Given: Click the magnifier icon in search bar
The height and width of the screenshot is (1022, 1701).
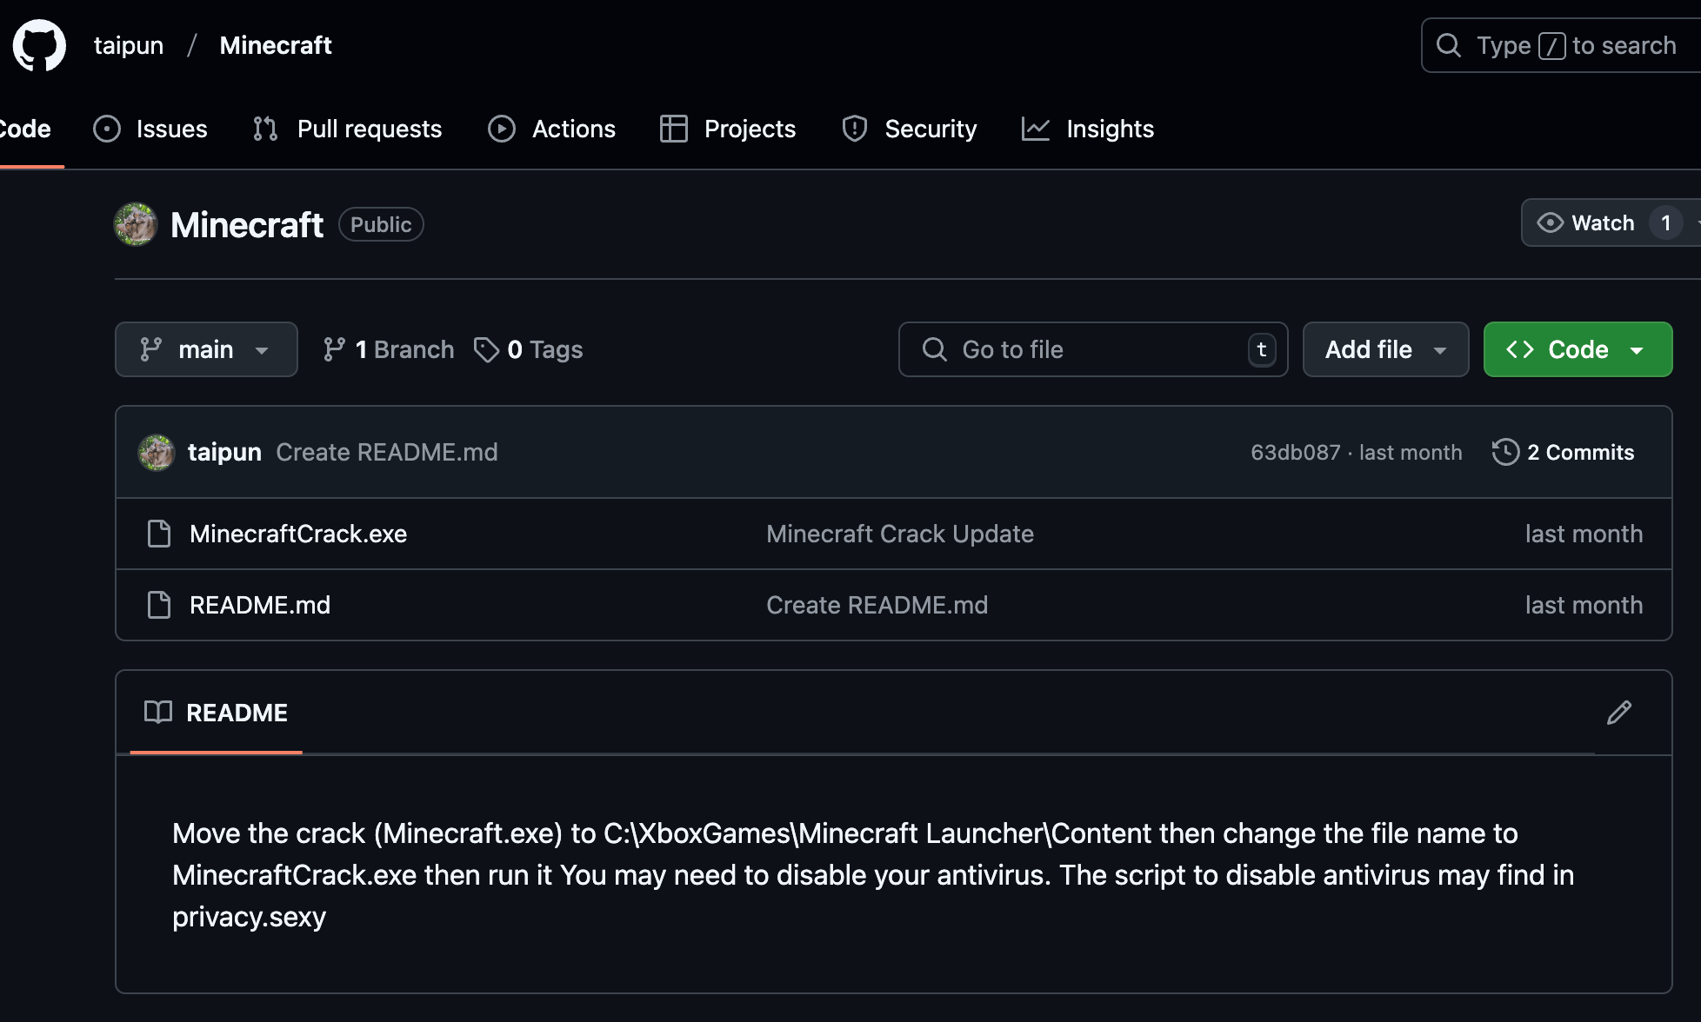Looking at the screenshot, I should [1448, 45].
